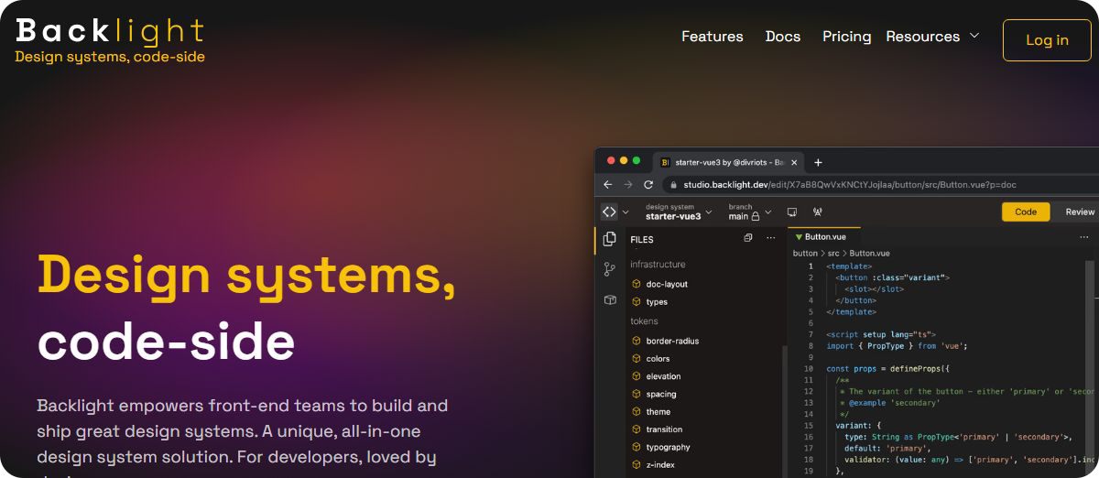Click the studio.backlight.dev address bar
This screenshot has height=478, width=1099.
click(x=879, y=184)
